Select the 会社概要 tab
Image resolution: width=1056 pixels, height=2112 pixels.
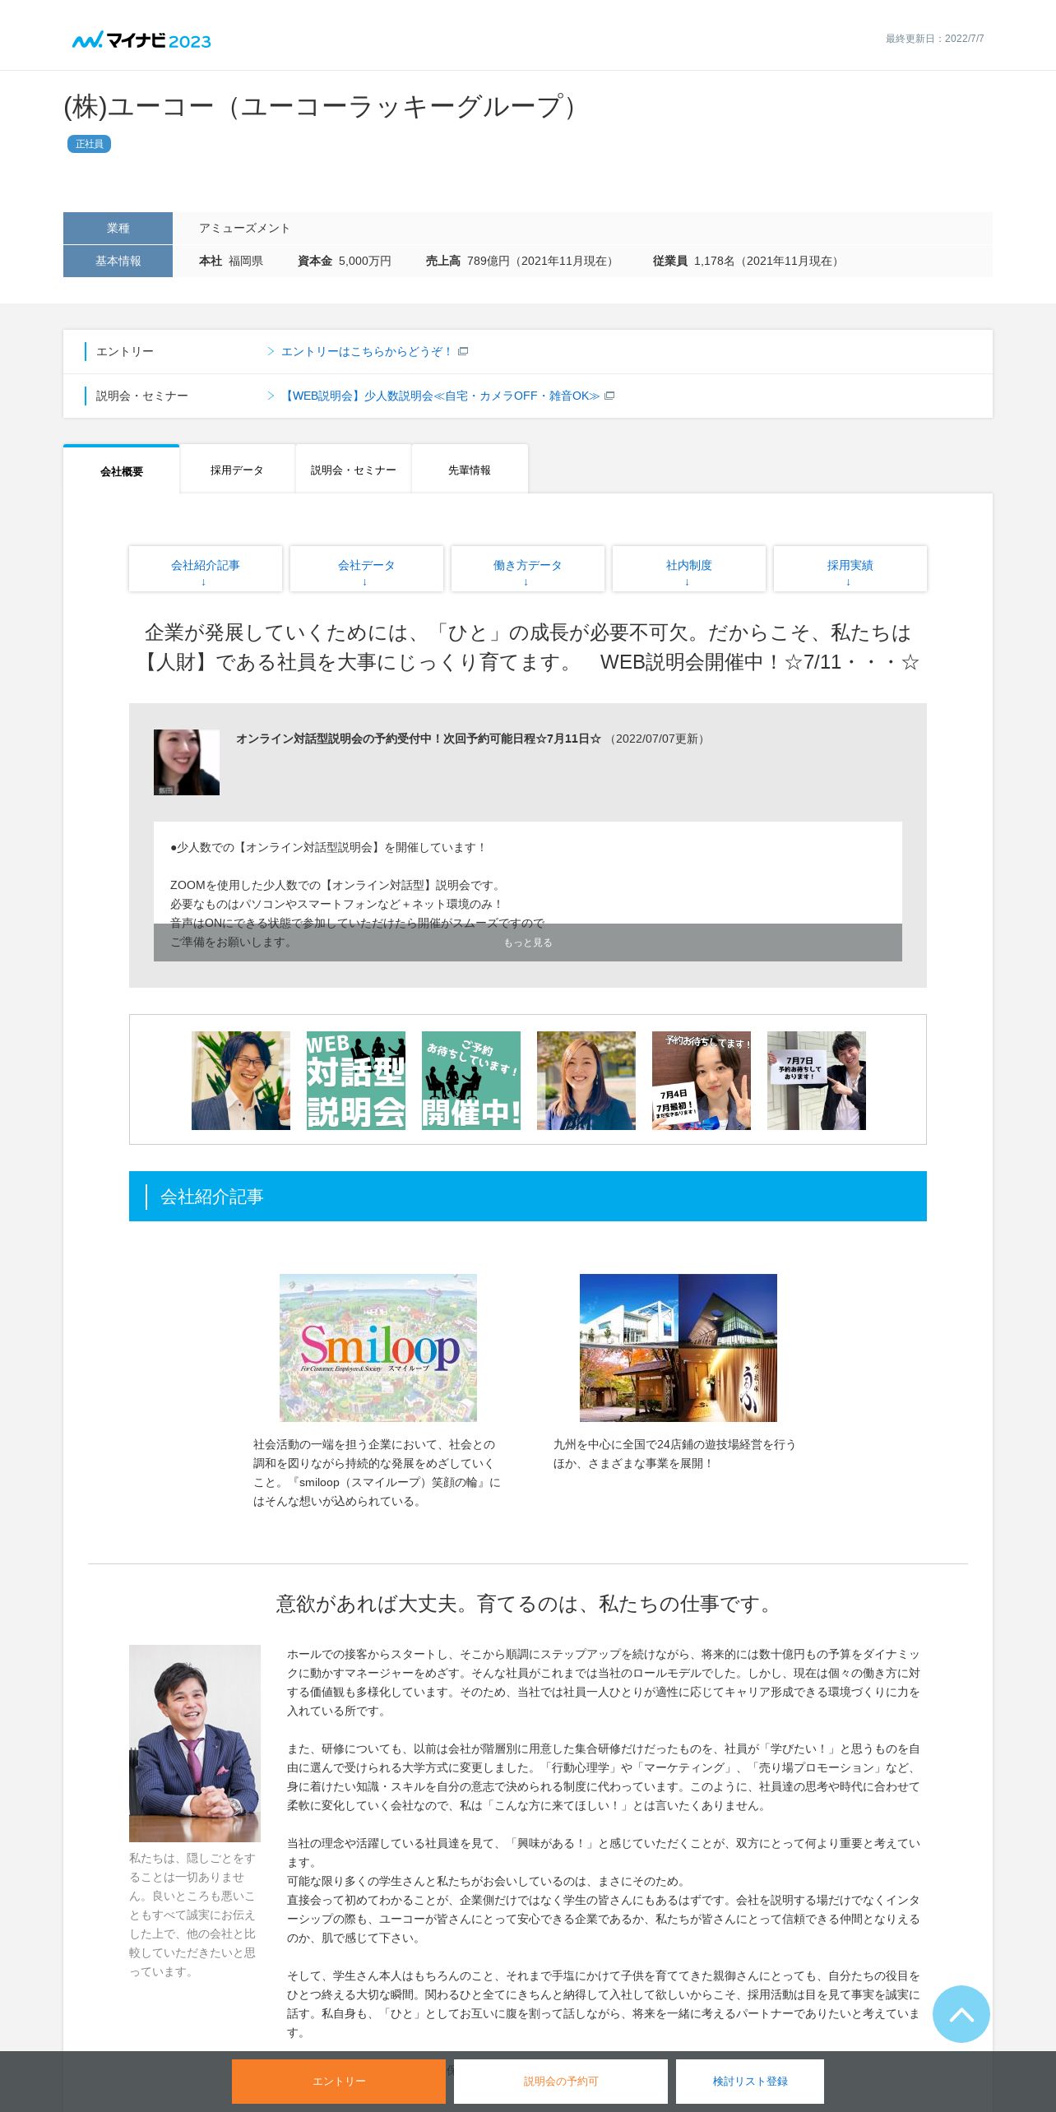122,470
